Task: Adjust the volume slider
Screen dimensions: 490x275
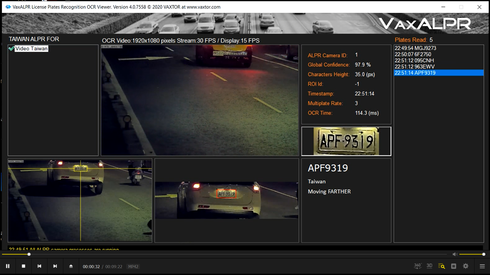Action: tap(472, 254)
